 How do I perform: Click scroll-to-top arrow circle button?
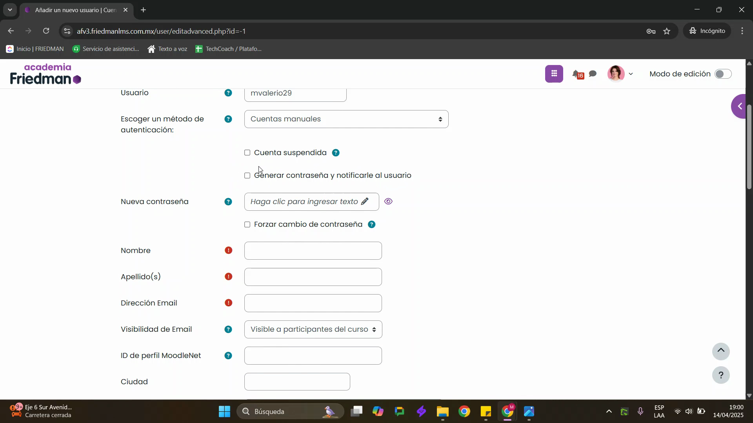[x=720, y=351]
